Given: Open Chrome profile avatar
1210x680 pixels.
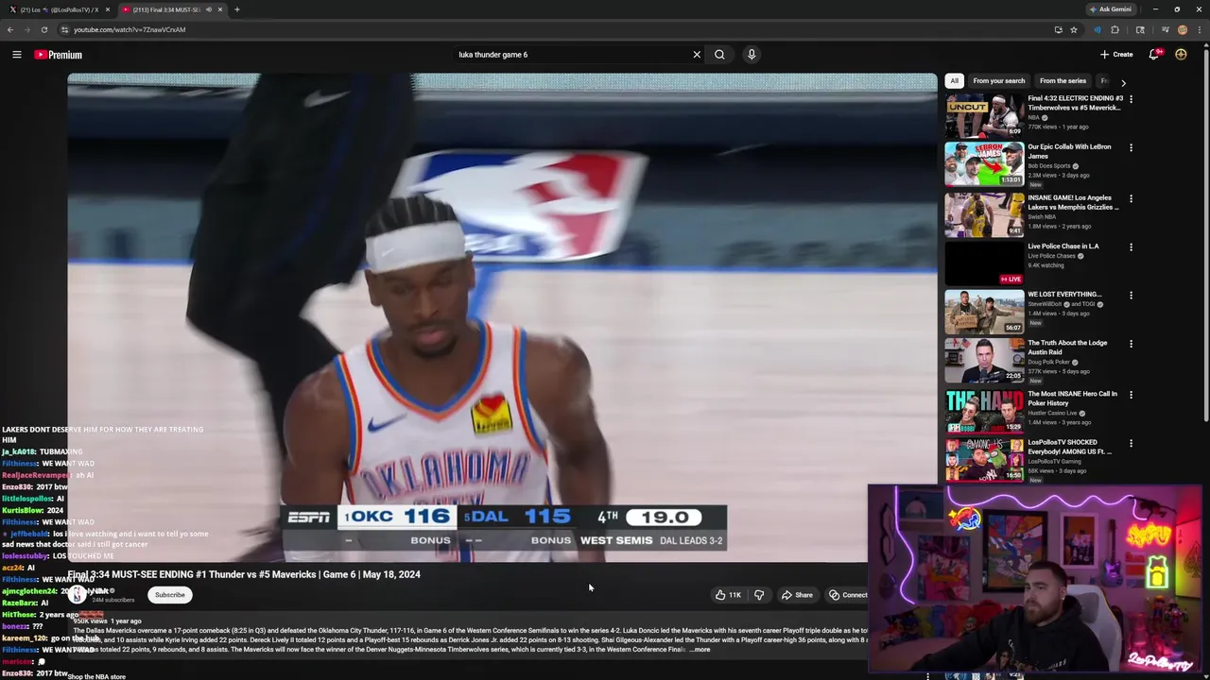Looking at the screenshot, I should [x=1183, y=29].
